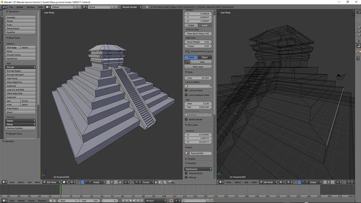Toggle the Render Border checkbox

pos(186,119)
